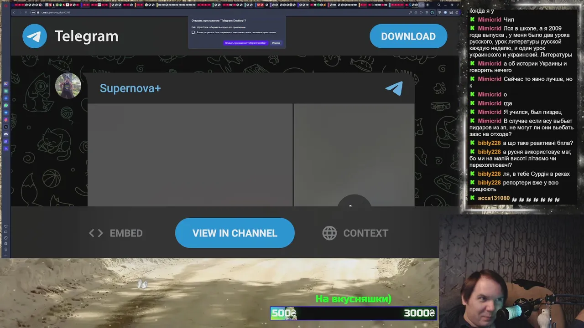The height and width of the screenshot is (328, 584).
Task: Click the EMBED link
Action: pos(116,233)
